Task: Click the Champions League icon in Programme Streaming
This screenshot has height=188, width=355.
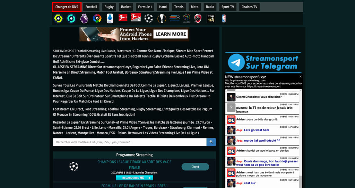Action: pyautogui.click(x=73, y=167)
